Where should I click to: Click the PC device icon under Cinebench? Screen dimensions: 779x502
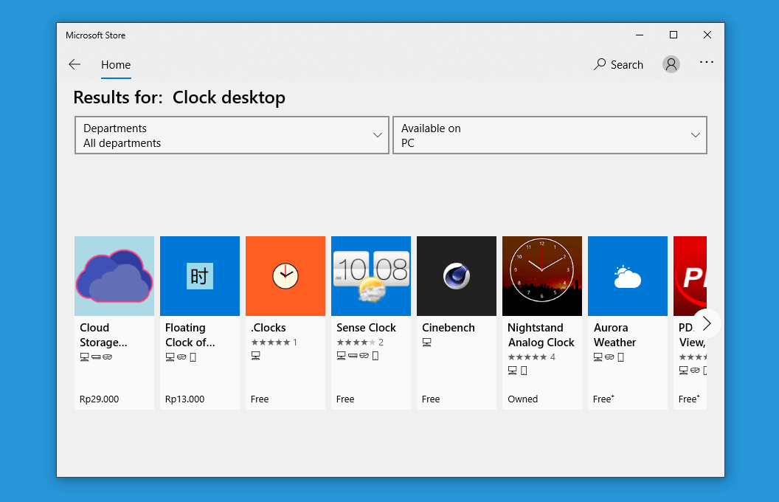[427, 343]
